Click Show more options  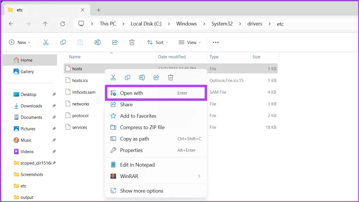(x=141, y=191)
